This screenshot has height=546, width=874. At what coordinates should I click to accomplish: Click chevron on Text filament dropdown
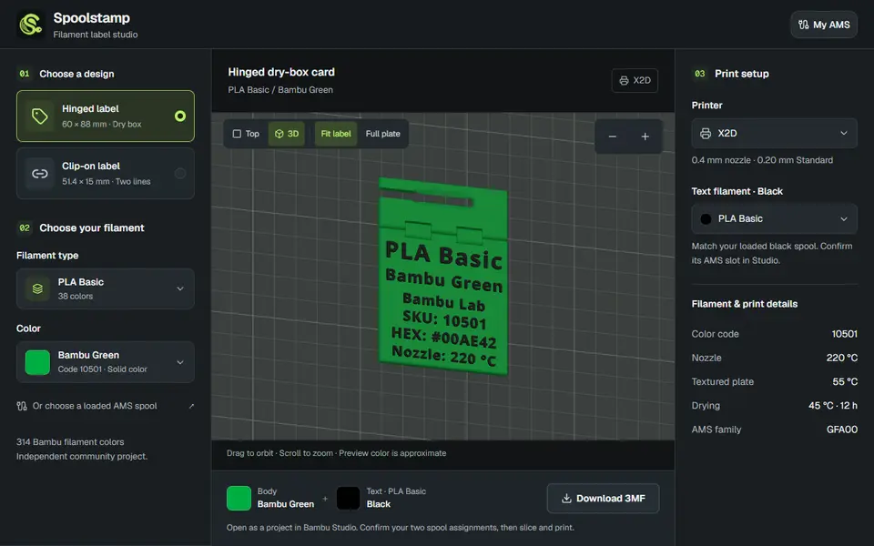tap(844, 219)
